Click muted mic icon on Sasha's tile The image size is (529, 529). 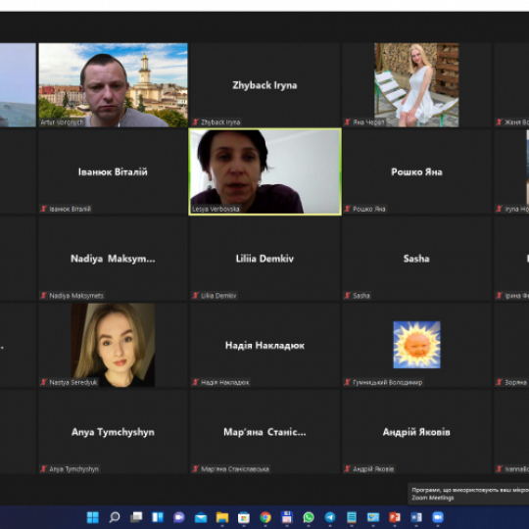point(347,296)
